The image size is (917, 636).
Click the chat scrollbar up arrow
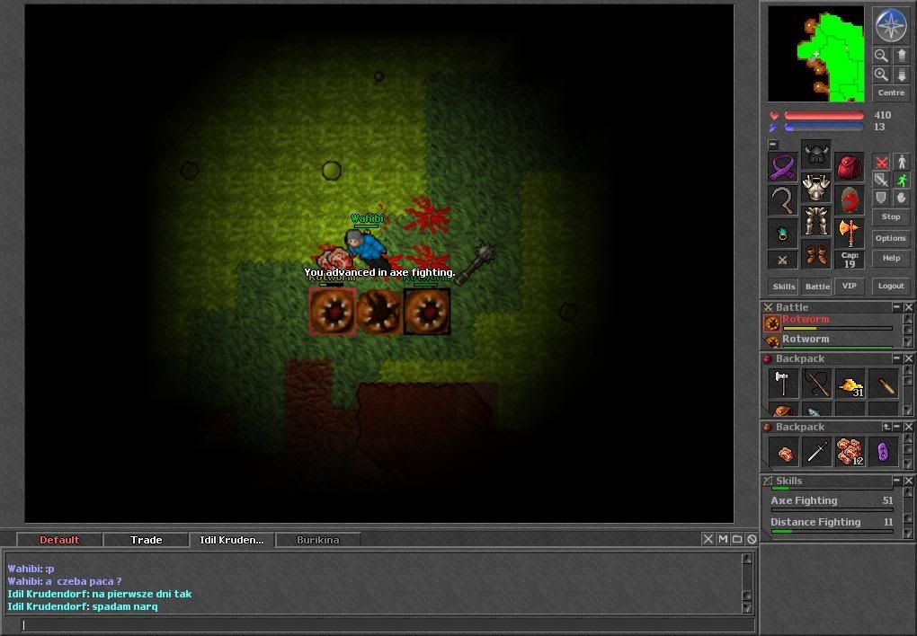747,559
